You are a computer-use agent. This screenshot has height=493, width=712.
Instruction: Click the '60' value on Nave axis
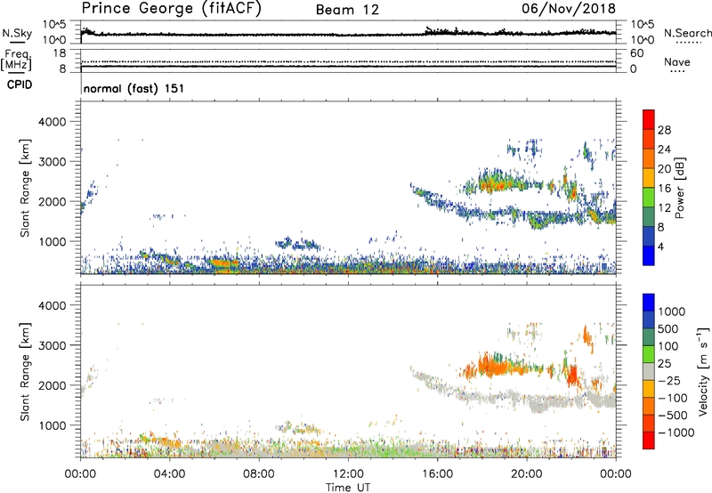pyautogui.click(x=636, y=53)
